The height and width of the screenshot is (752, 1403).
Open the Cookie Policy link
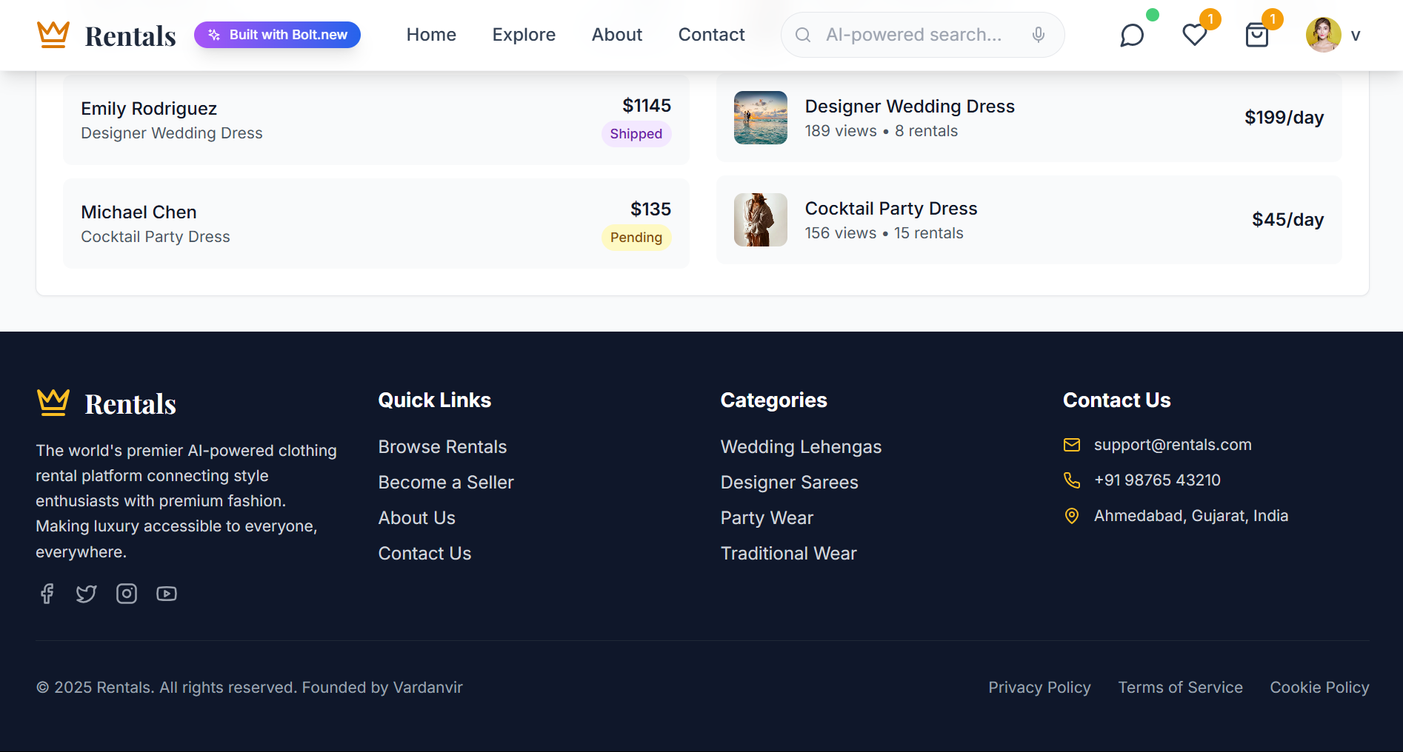pyautogui.click(x=1319, y=688)
